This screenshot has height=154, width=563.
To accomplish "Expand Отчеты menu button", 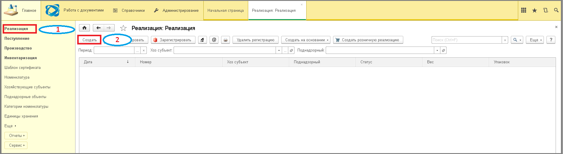I will [x=16, y=136].
